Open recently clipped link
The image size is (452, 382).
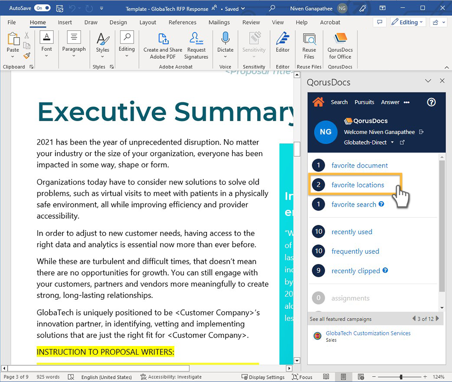[x=356, y=271]
